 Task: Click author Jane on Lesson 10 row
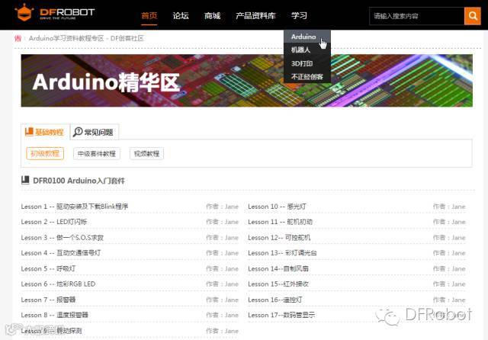pyautogui.click(x=458, y=207)
